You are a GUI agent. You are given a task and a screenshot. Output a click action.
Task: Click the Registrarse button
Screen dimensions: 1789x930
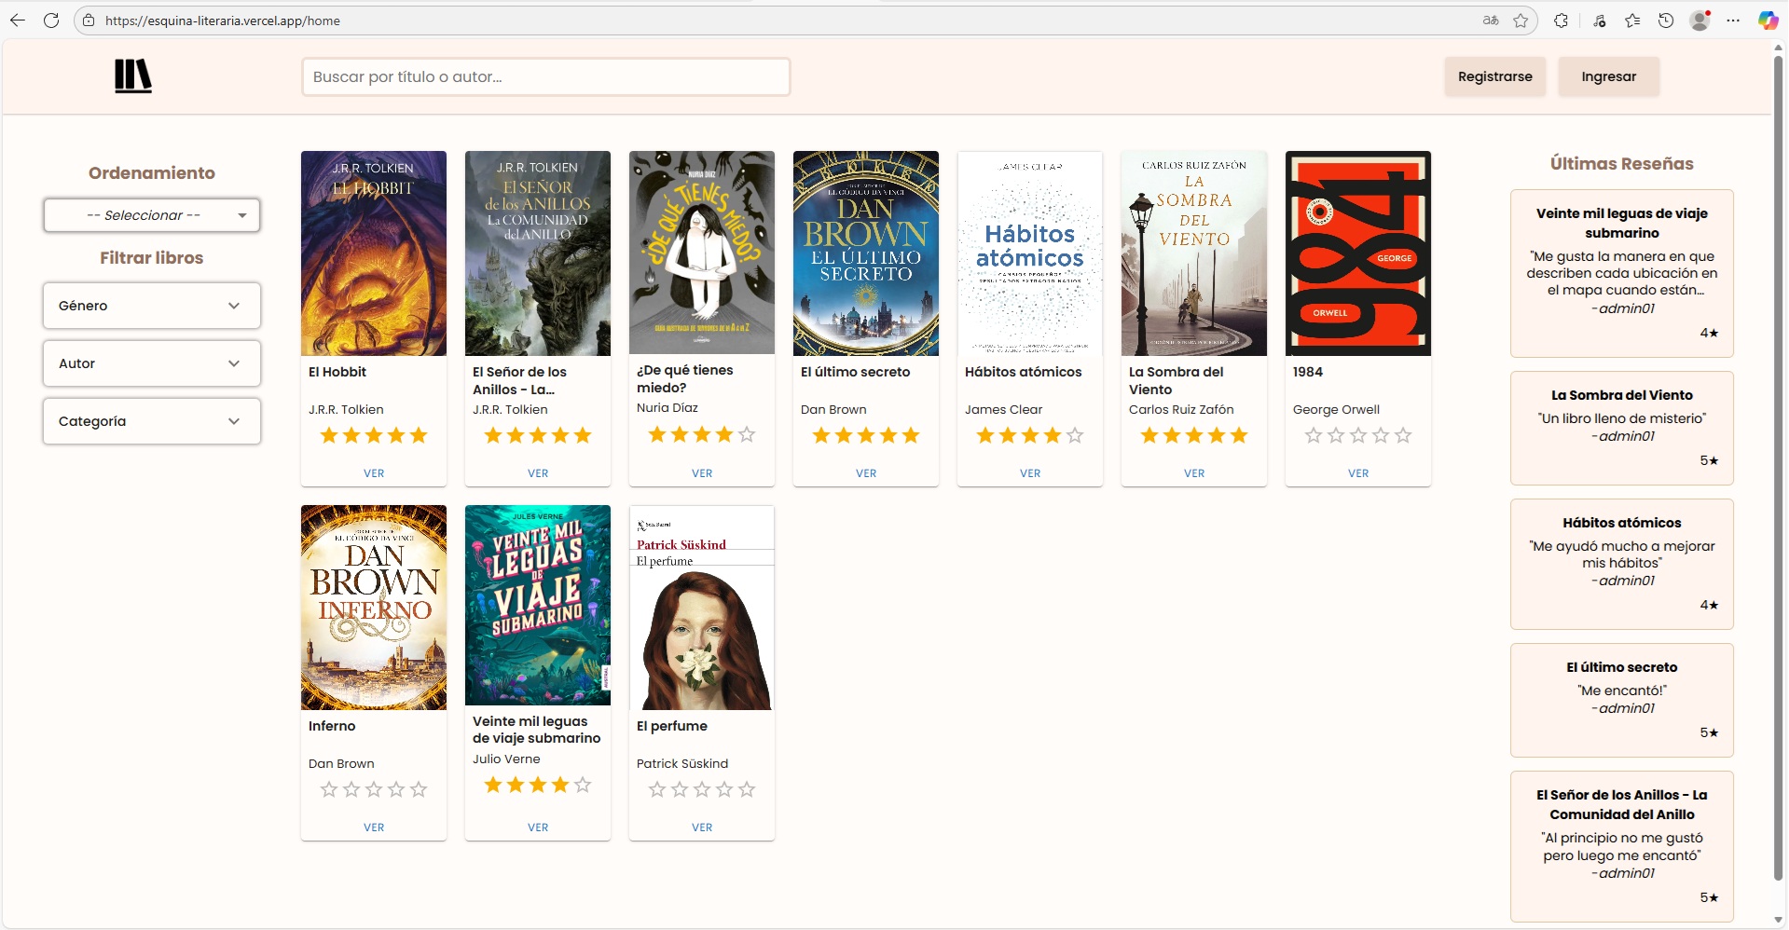1494,76
